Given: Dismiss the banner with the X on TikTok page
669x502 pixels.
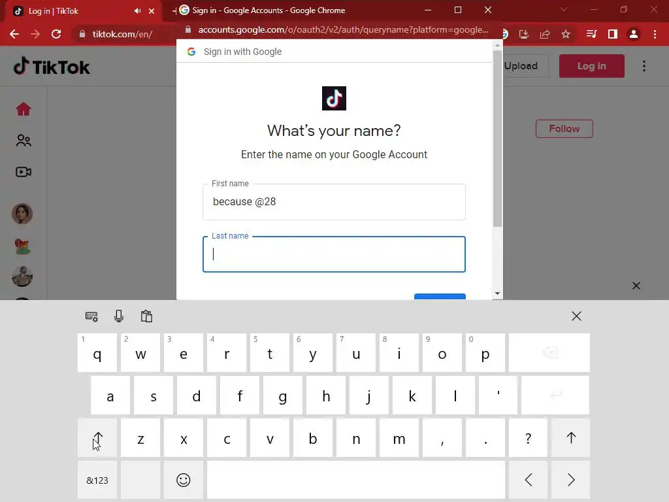Looking at the screenshot, I should tap(636, 286).
